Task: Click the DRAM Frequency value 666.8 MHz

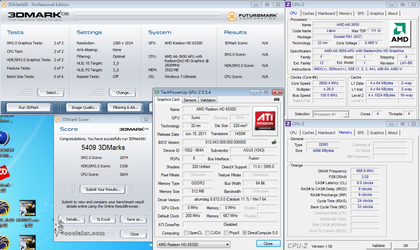Action: click(x=365, y=171)
